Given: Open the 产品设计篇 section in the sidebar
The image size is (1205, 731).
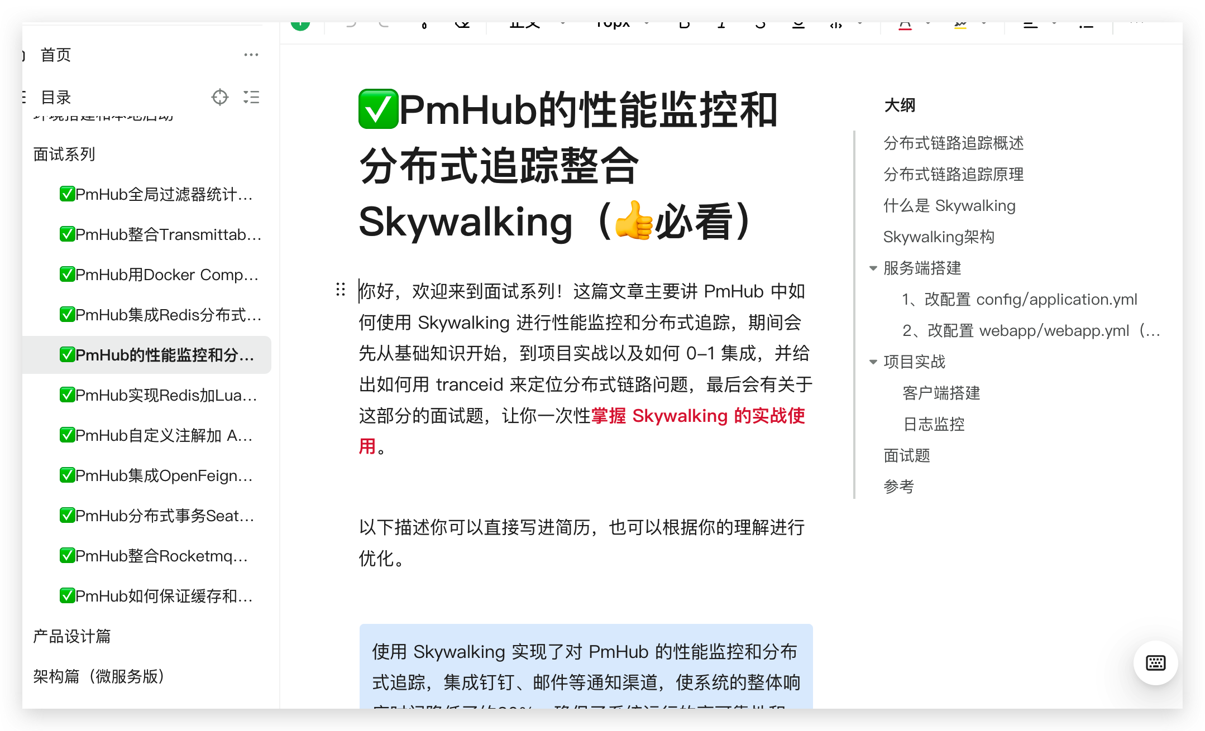Looking at the screenshot, I should (x=72, y=636).
